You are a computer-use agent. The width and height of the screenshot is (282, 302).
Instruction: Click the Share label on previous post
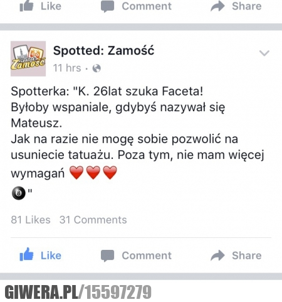pos(247,6)
